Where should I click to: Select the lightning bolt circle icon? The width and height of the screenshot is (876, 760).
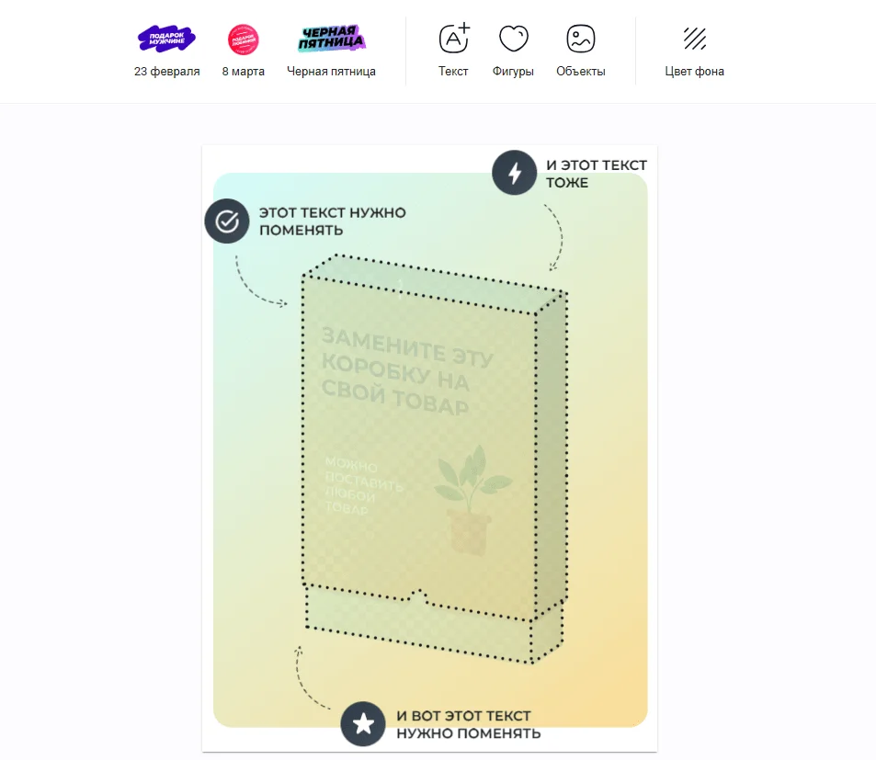(514, 173)
